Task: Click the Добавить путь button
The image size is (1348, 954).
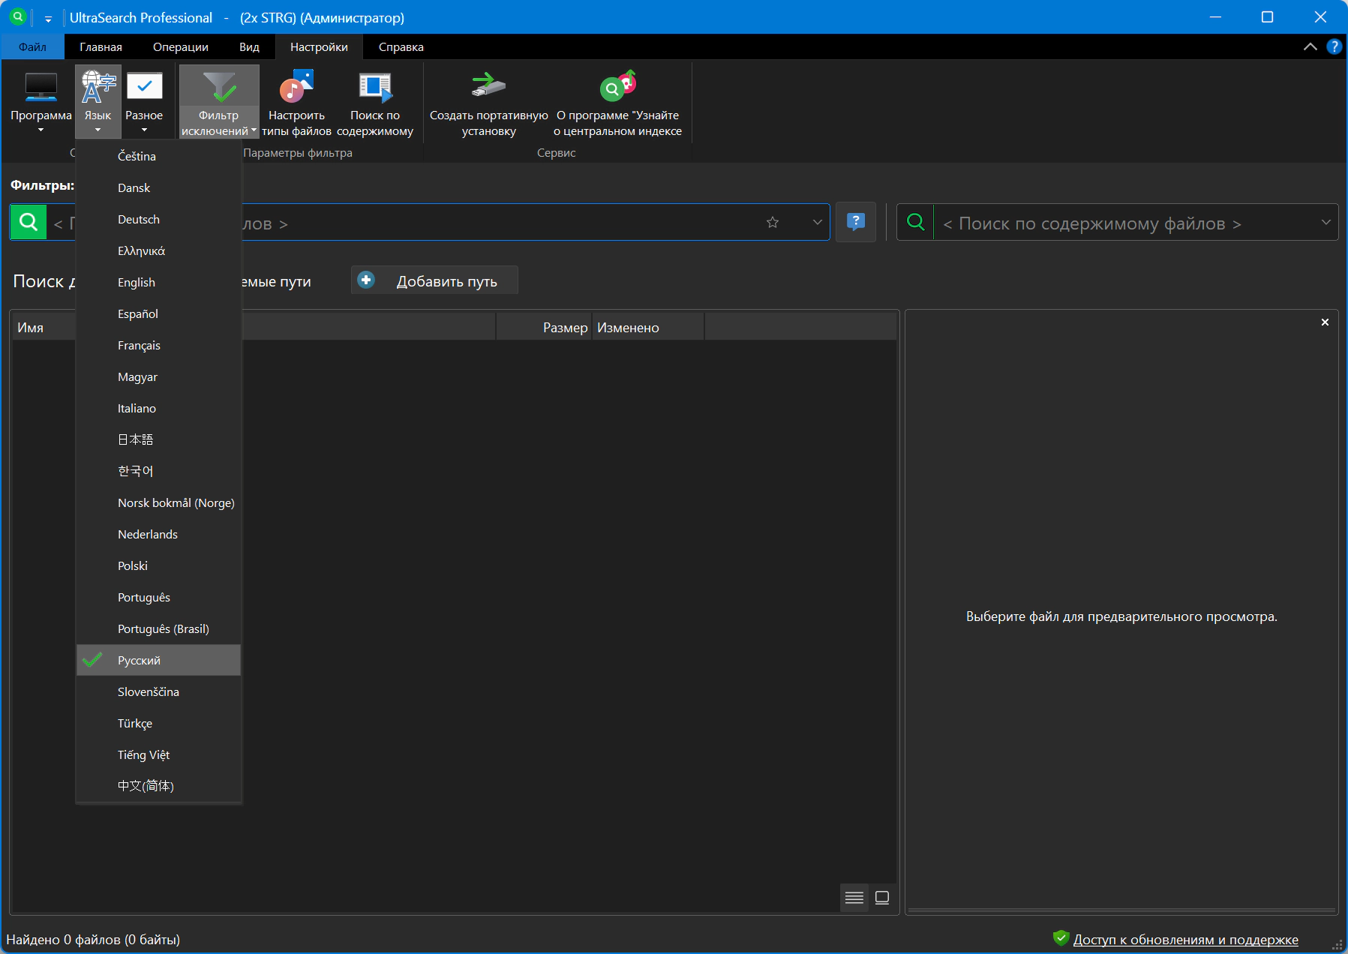Action: (434, 280)
